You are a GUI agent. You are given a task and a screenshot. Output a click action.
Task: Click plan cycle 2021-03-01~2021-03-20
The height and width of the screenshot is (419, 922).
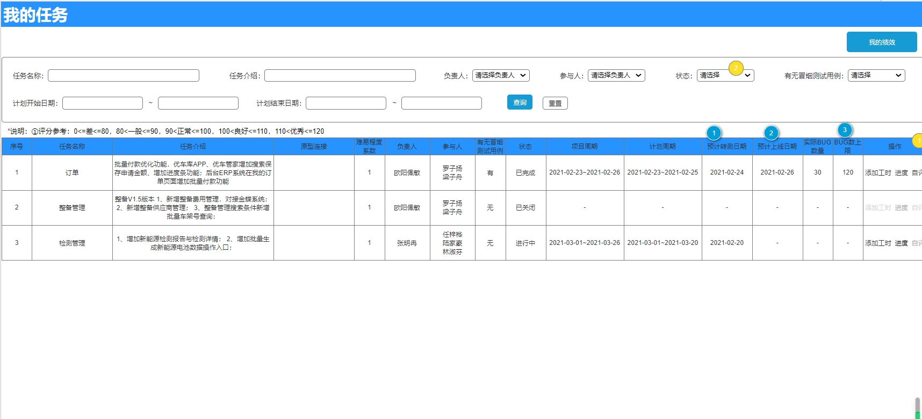pos(662,243)
